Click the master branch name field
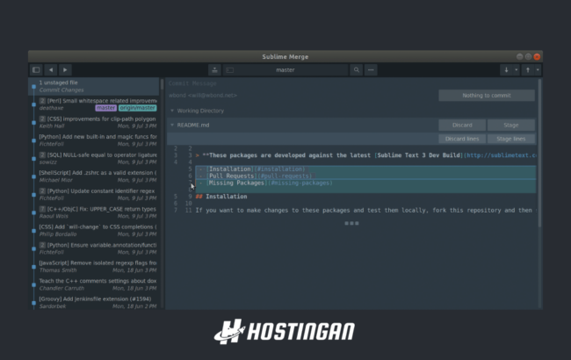 coord(285,70)
